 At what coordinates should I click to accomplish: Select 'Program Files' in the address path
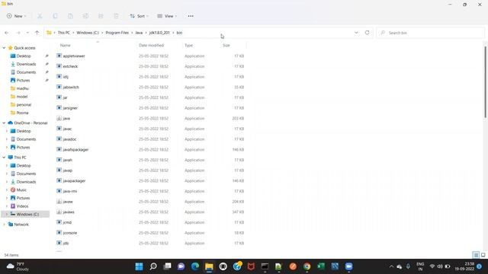click(x=117, y=33)
